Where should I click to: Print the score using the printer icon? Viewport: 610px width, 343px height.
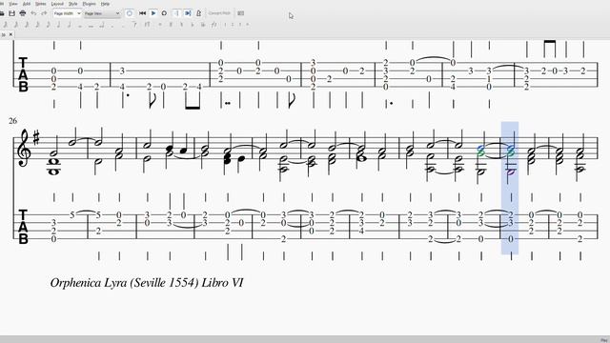click(x=23, y=13)
